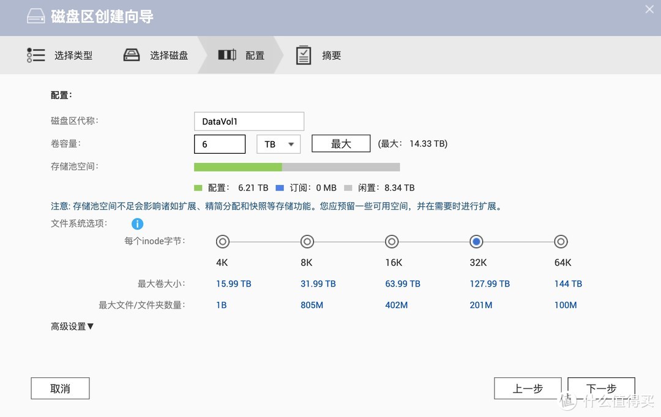Open the file system options info tooltip icon
Image resolution: width=661 pixels, height=417 pixels.
pyautogui.click(x=137, y=224)
